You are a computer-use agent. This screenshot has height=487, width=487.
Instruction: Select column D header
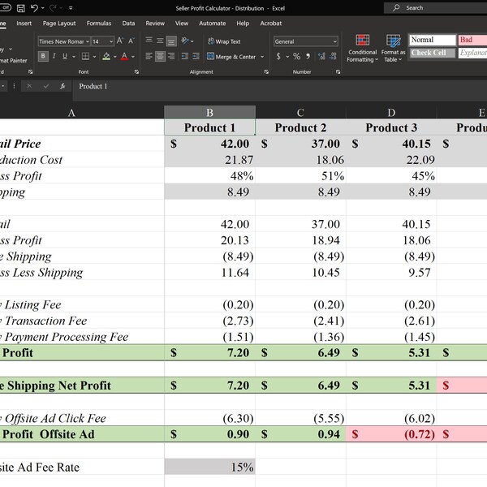[391, 113]
